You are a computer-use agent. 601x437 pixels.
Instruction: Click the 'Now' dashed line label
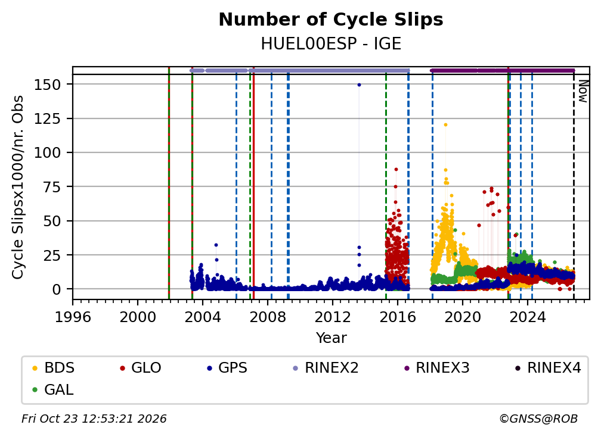tap(583, 91)
